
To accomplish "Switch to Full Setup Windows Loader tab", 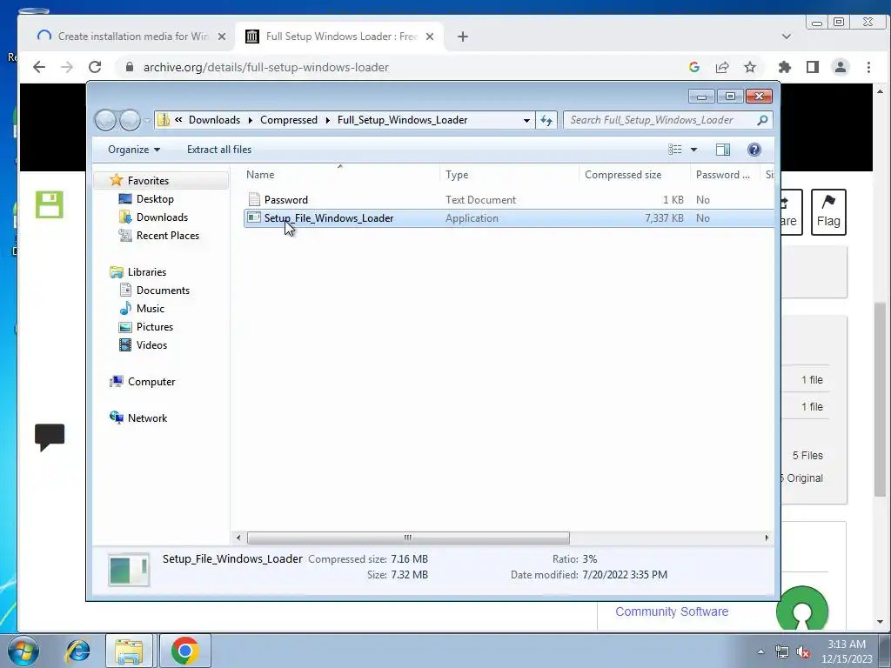I will pyautogui.click(x=340, y=37).
